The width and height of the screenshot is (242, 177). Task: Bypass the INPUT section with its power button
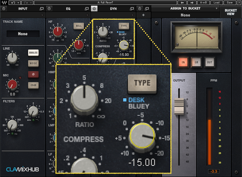[x=4, y=9]
